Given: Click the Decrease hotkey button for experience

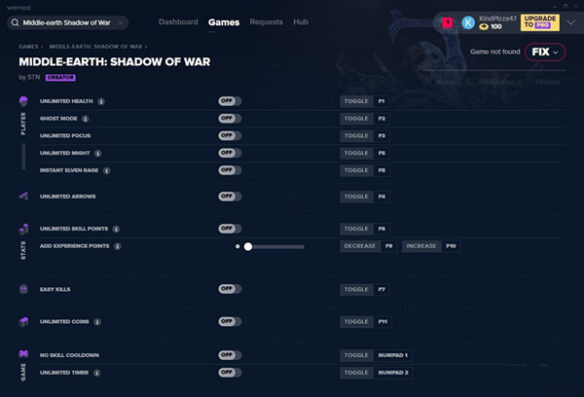Looking at the screenshot, I should [x=360, y=246].
